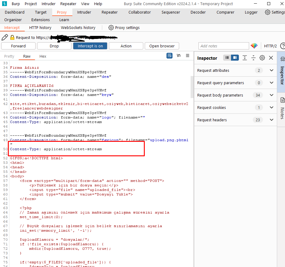Click the Request body parameters count 34
This screenshot has width=285, height=267.
click(258, 95)
